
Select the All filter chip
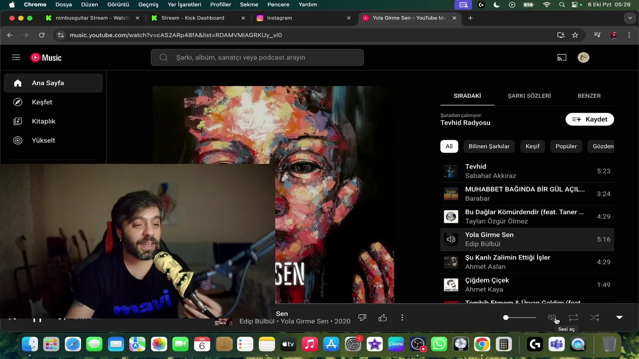(x=449, y=146)
